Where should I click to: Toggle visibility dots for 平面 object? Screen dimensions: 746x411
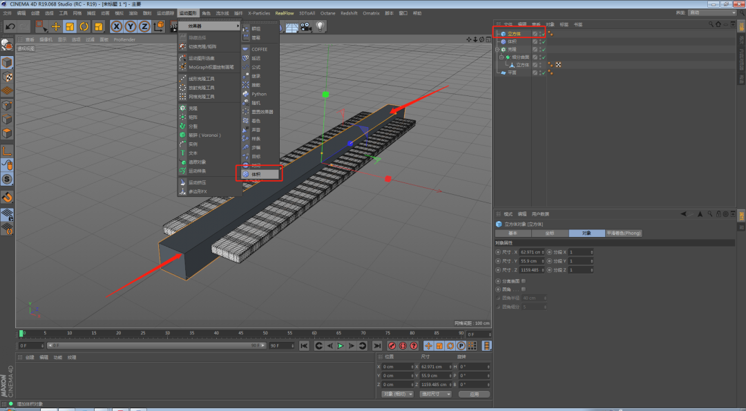point(539,73)
